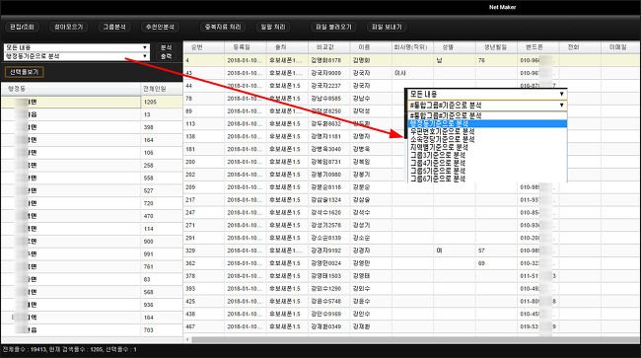641x358 pixels.
Task: Click the 강국자9009 comparison value cell
Action: (x=328, y=73)
